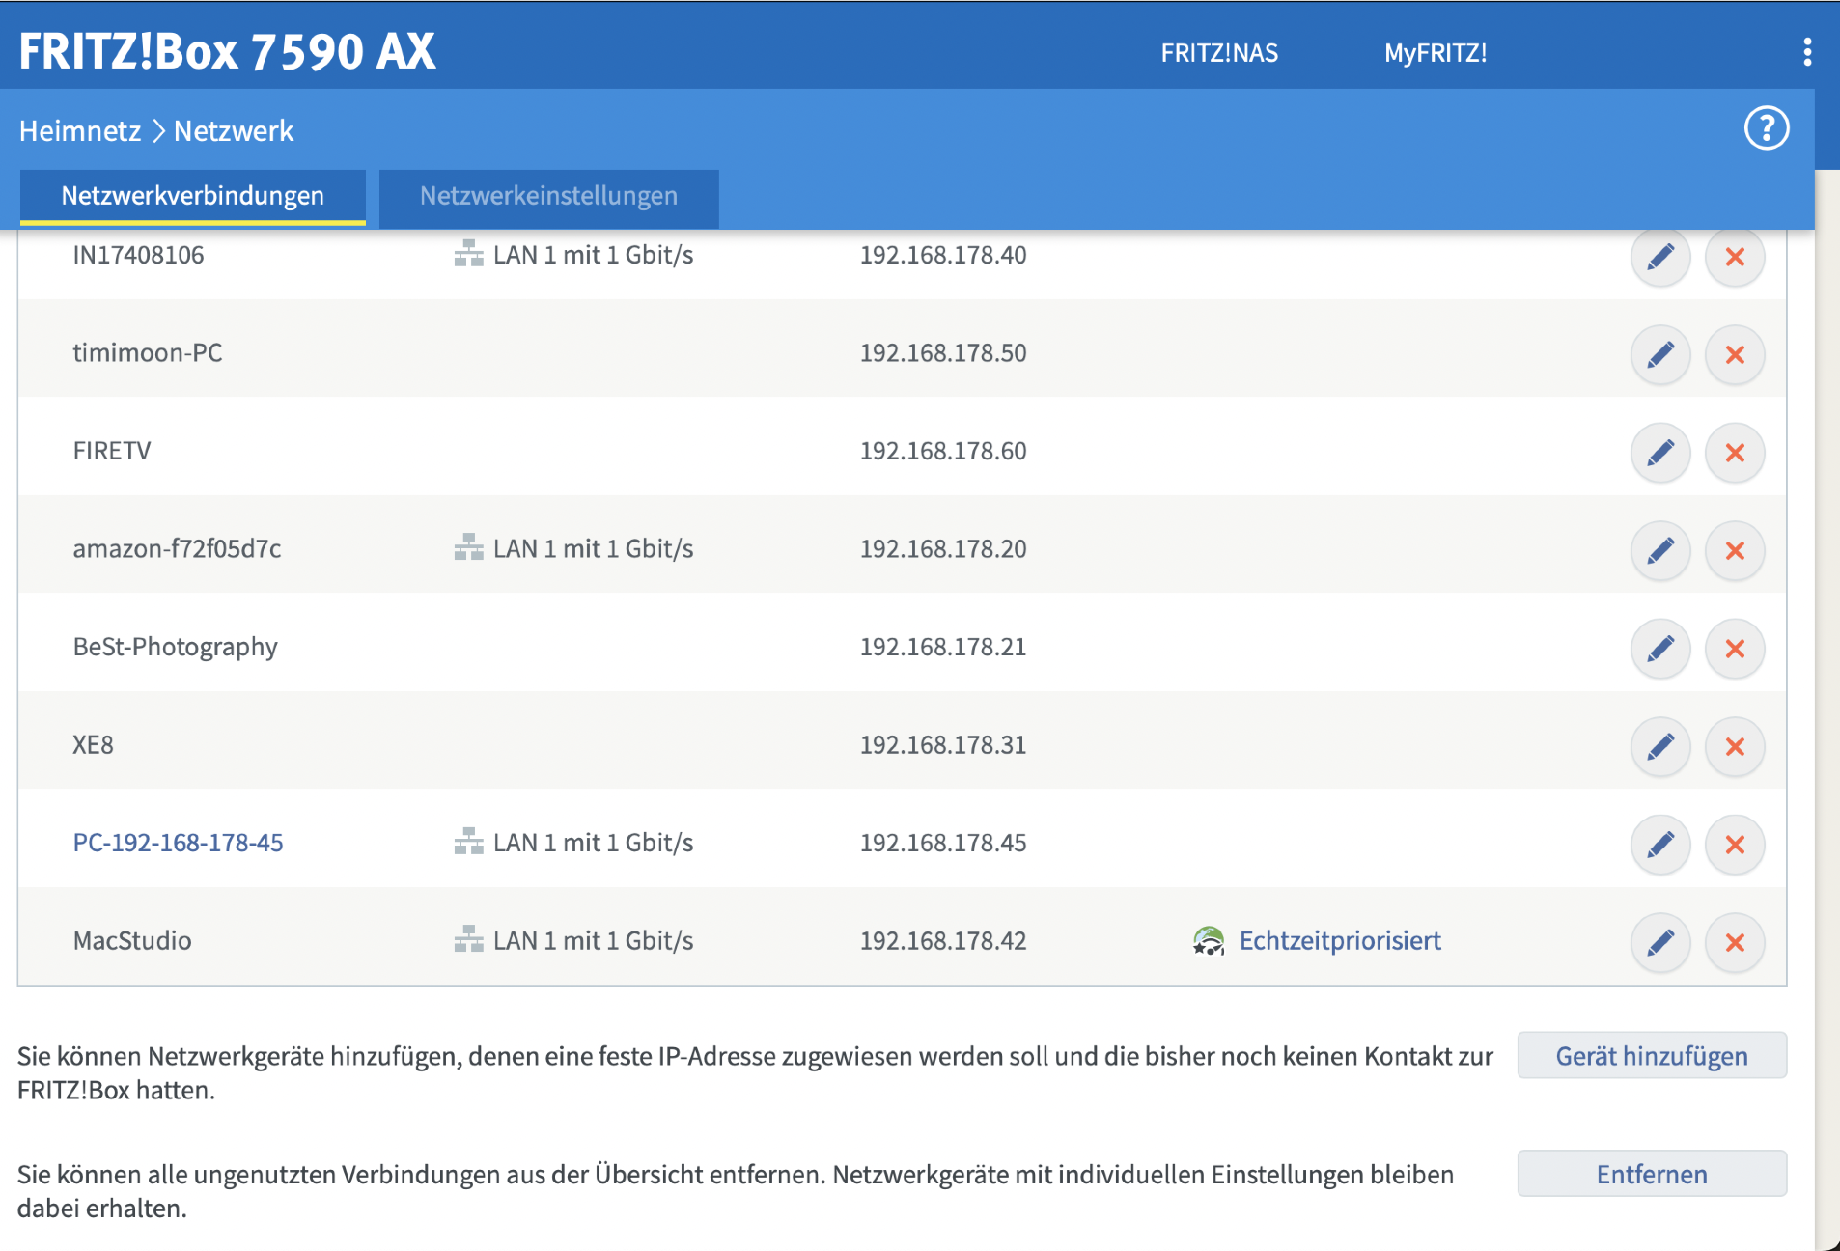The height and width of the screenshot is (1251, 1840).
Task: Click the amazon-f72f05d7c device name
Action: pyautogui.click(x=178, y=548)
